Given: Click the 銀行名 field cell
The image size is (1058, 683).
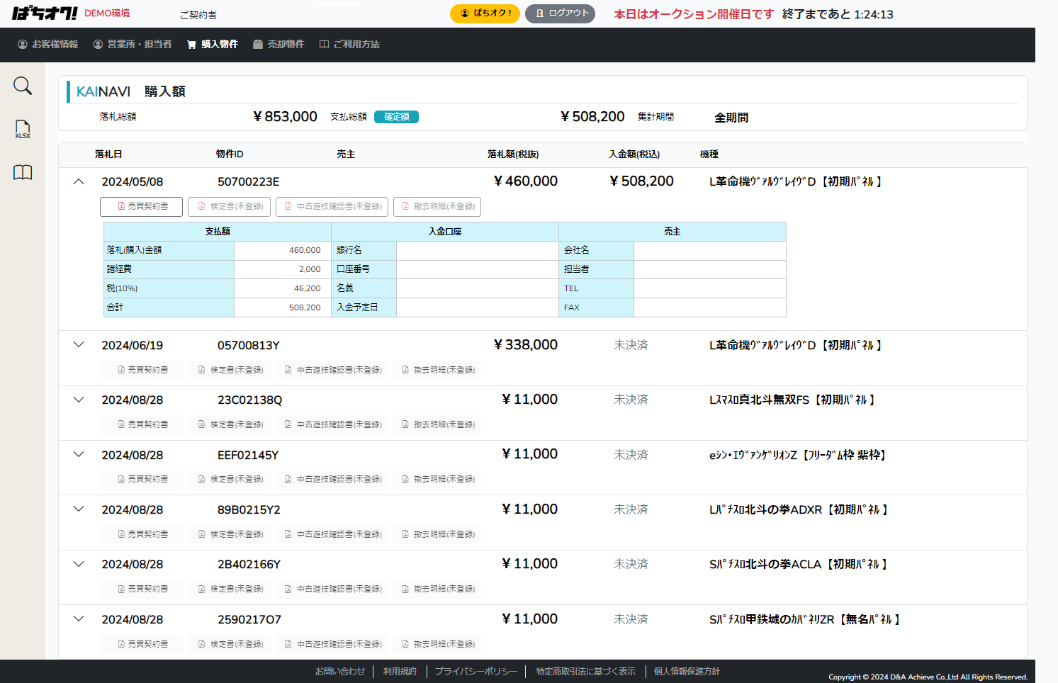Looking at the screenshot, I should coord(478,250).
